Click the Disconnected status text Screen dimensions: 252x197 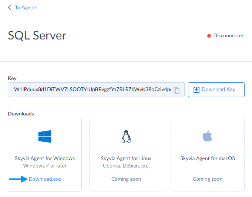(229, 35)
